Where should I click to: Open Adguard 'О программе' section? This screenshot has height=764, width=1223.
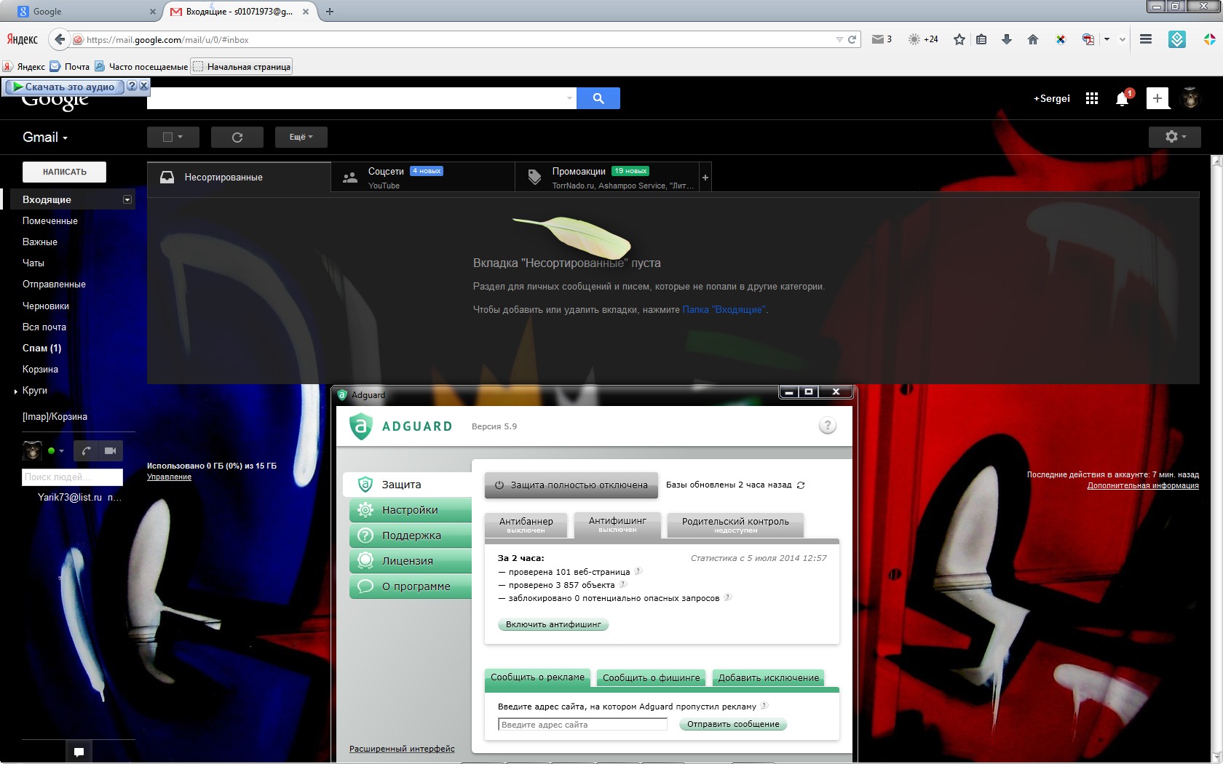pyautogui.click(x=411, y=586)
